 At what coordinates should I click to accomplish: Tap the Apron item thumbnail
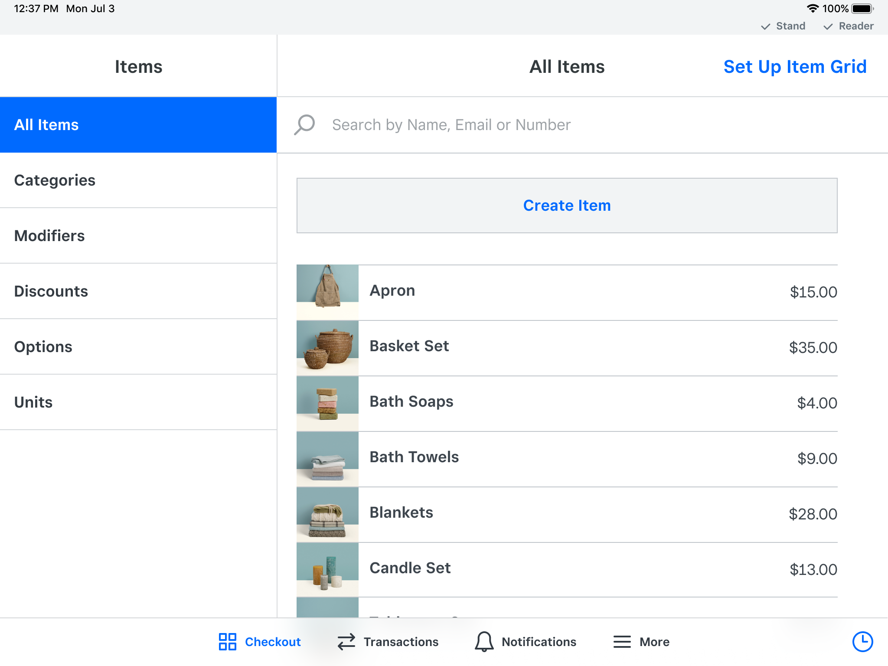pos(327,291)
